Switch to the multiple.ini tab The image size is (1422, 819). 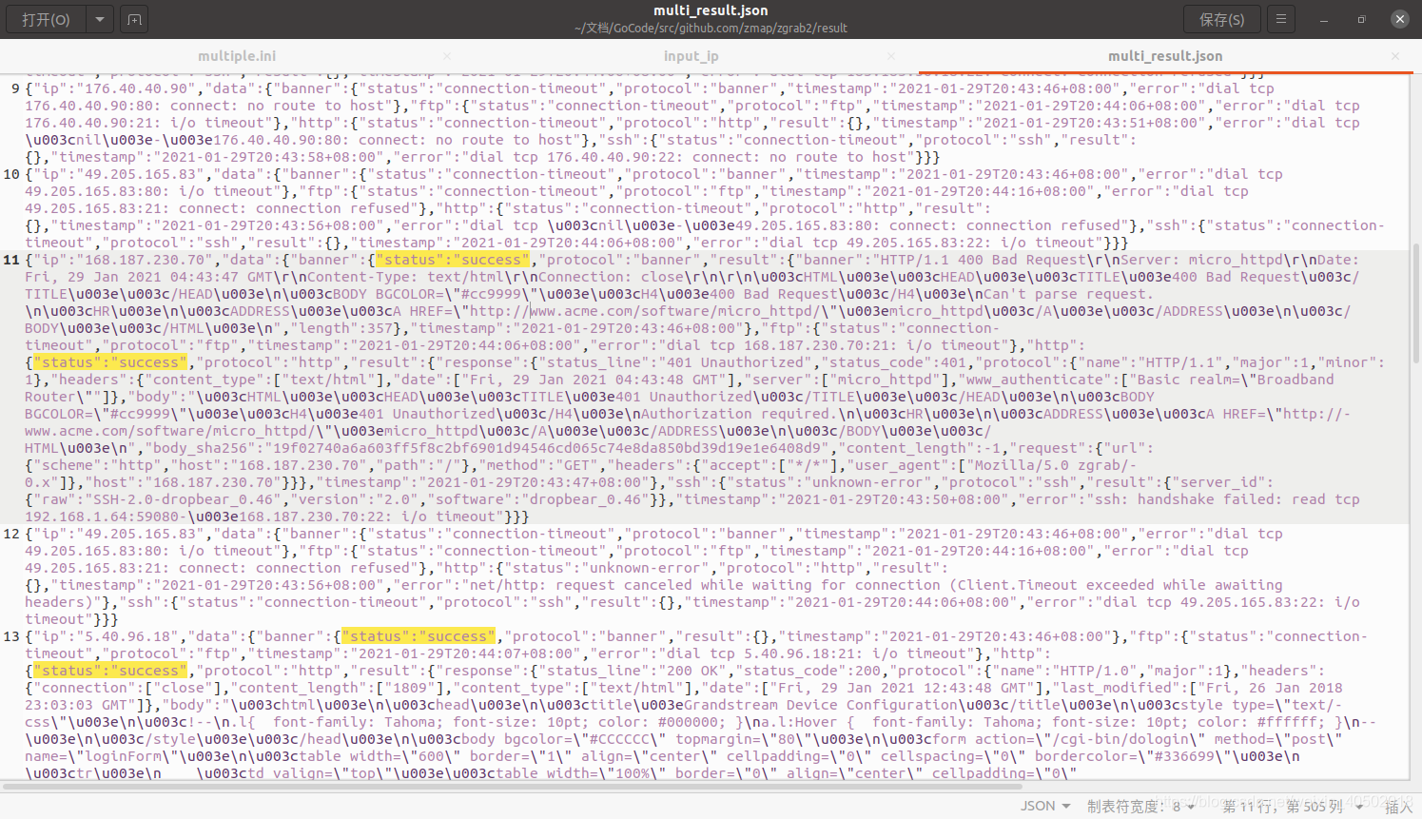point(237,56)
